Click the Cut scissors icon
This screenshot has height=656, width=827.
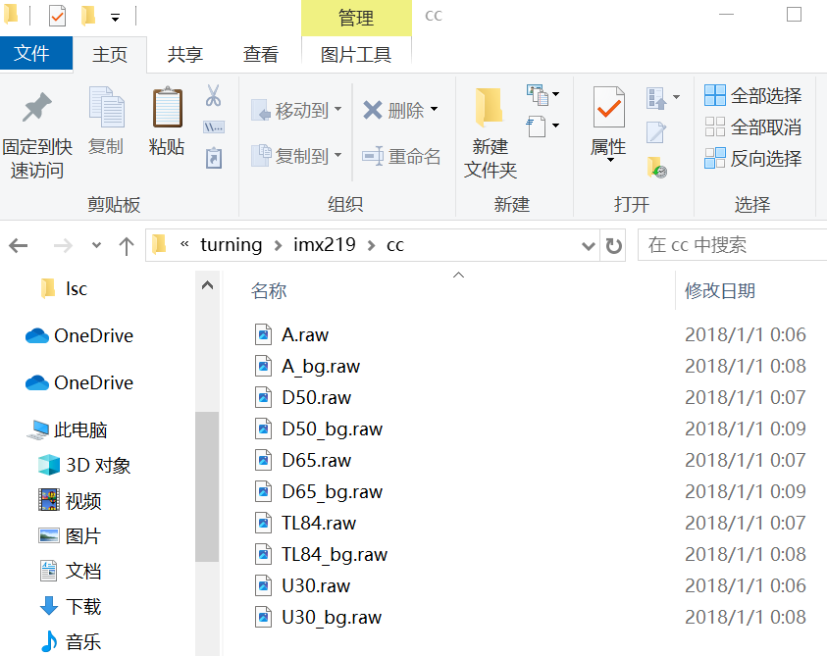[213, 96]
